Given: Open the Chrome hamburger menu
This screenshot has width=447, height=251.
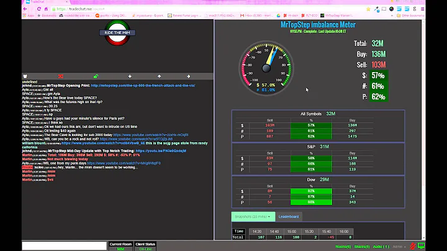Looking at the screenshot, I should click(423, 9).
